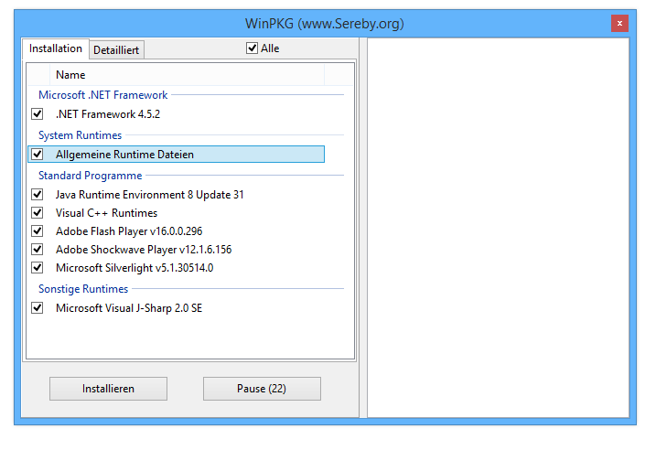Select the Adobe Shockwave Player v12.1.6.156 text
The width and height of the screenshot is (656, 450).
tap(144, 250)
